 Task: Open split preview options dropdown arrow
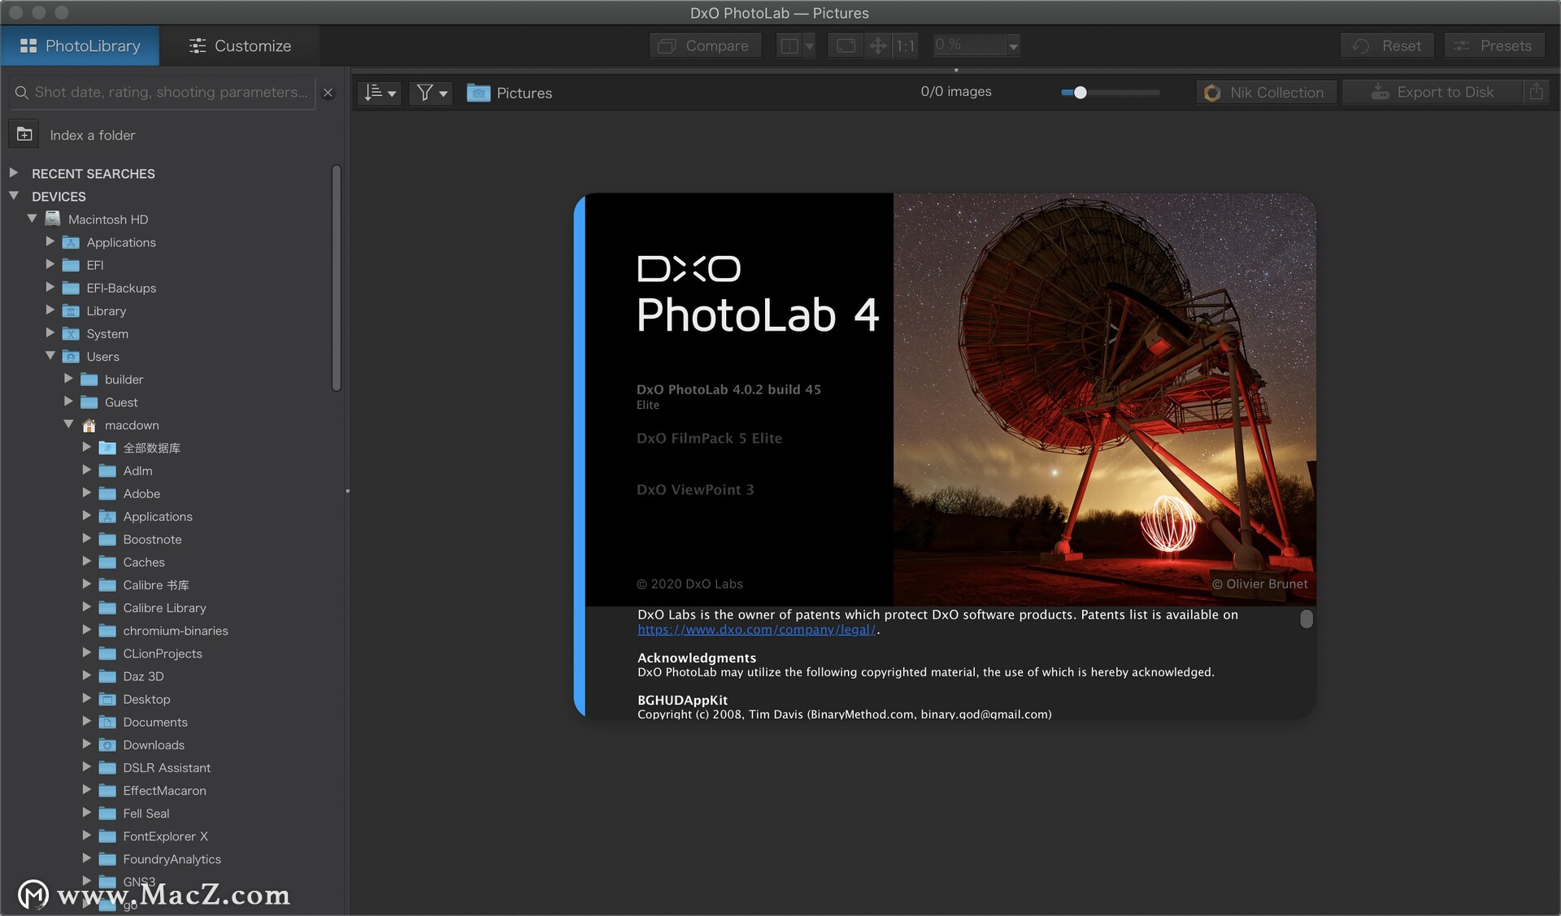pyautogui.click(x=809, y=46)
